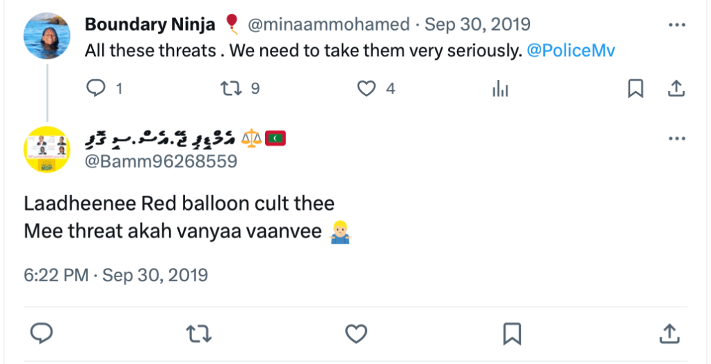Viewport: 711px width, 364px height.
Task: Click the 6:22 PM · Sep 30, 2019 timestamp
Action: pos(116,275)
